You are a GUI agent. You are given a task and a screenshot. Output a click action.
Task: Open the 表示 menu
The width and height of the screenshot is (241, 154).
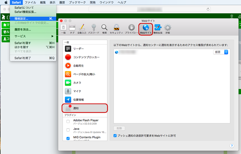pyautogui.click(x=52, y=2)
